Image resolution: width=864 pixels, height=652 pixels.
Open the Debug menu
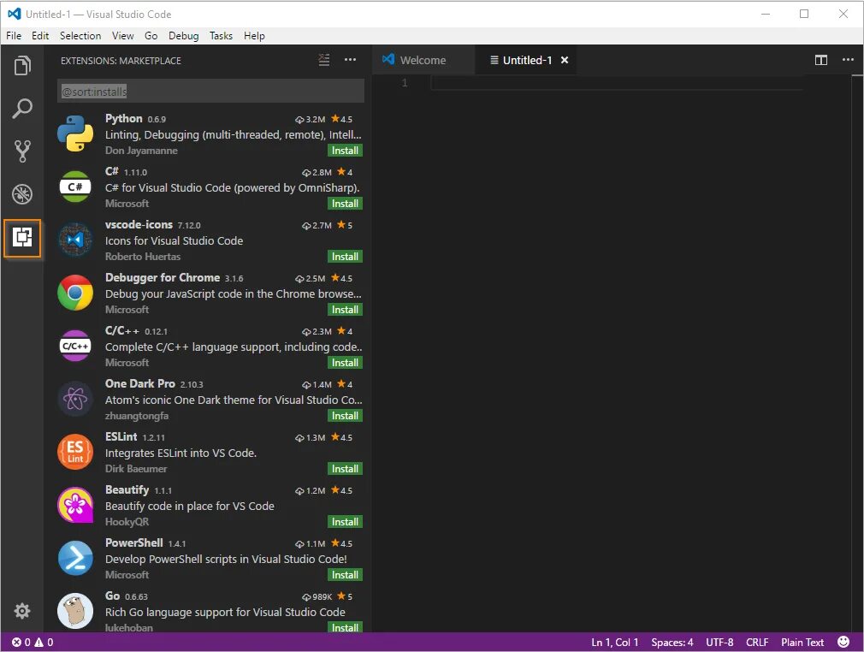[x=183, y=36]
